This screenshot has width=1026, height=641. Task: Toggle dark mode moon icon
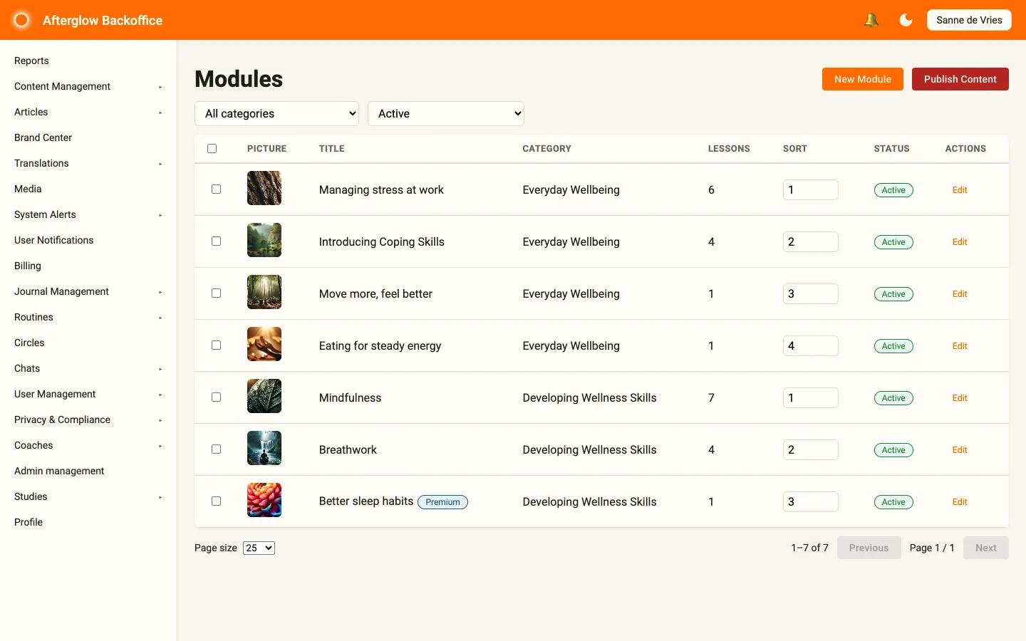(906, 20)
